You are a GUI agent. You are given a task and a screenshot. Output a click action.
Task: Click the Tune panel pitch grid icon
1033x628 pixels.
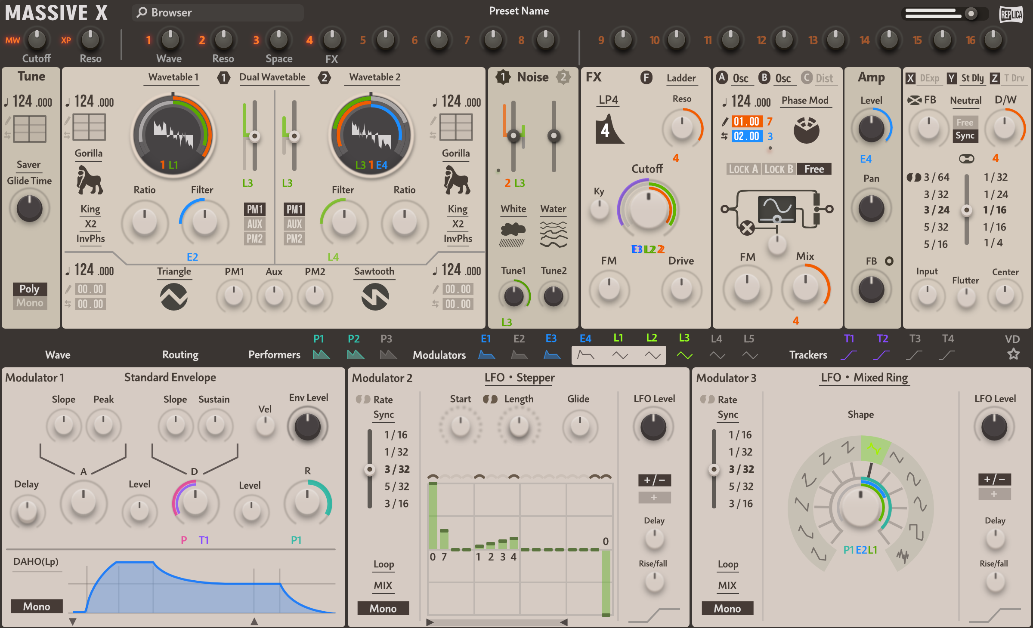point(29,129)
